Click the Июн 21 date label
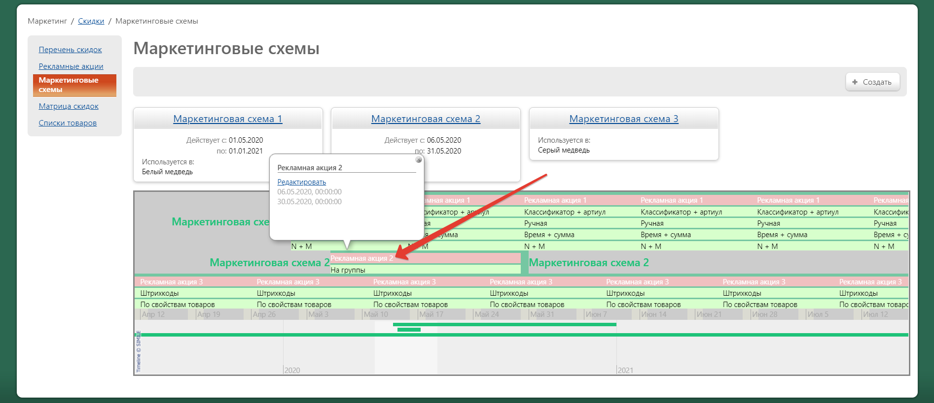 [x=709, y=314]
